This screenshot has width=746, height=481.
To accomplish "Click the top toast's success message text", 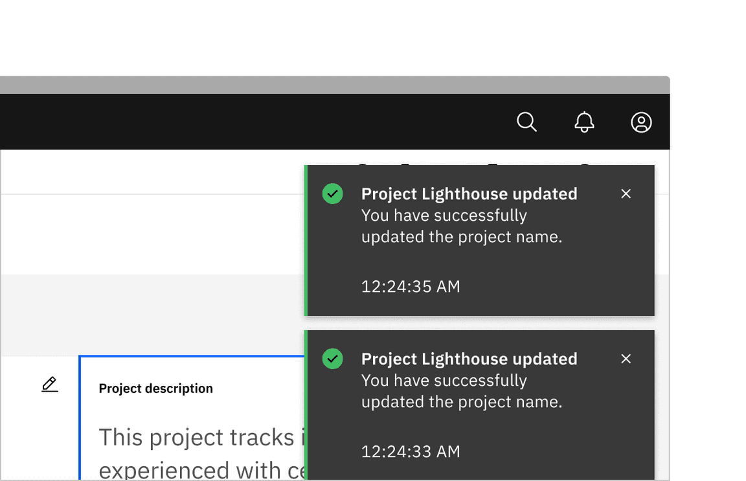I will pyautogui.click(x=461, y=226).
